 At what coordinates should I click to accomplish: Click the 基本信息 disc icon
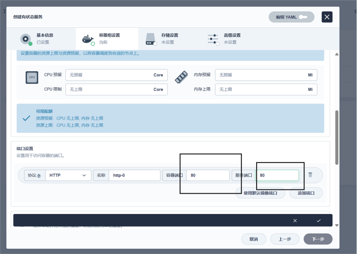click(x=26, y=39)
